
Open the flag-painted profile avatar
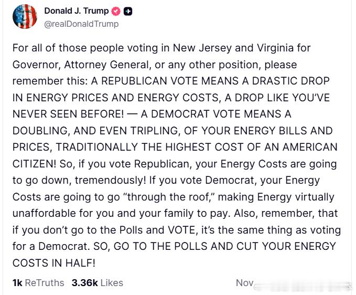tap(25, 17)
